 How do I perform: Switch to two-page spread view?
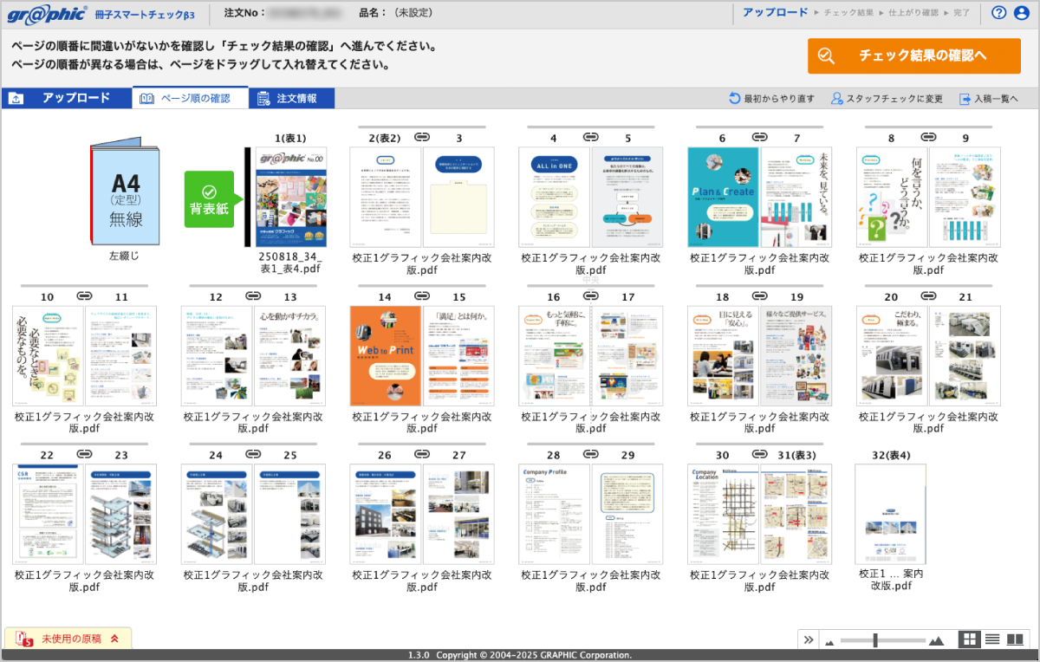[1015, 639]
